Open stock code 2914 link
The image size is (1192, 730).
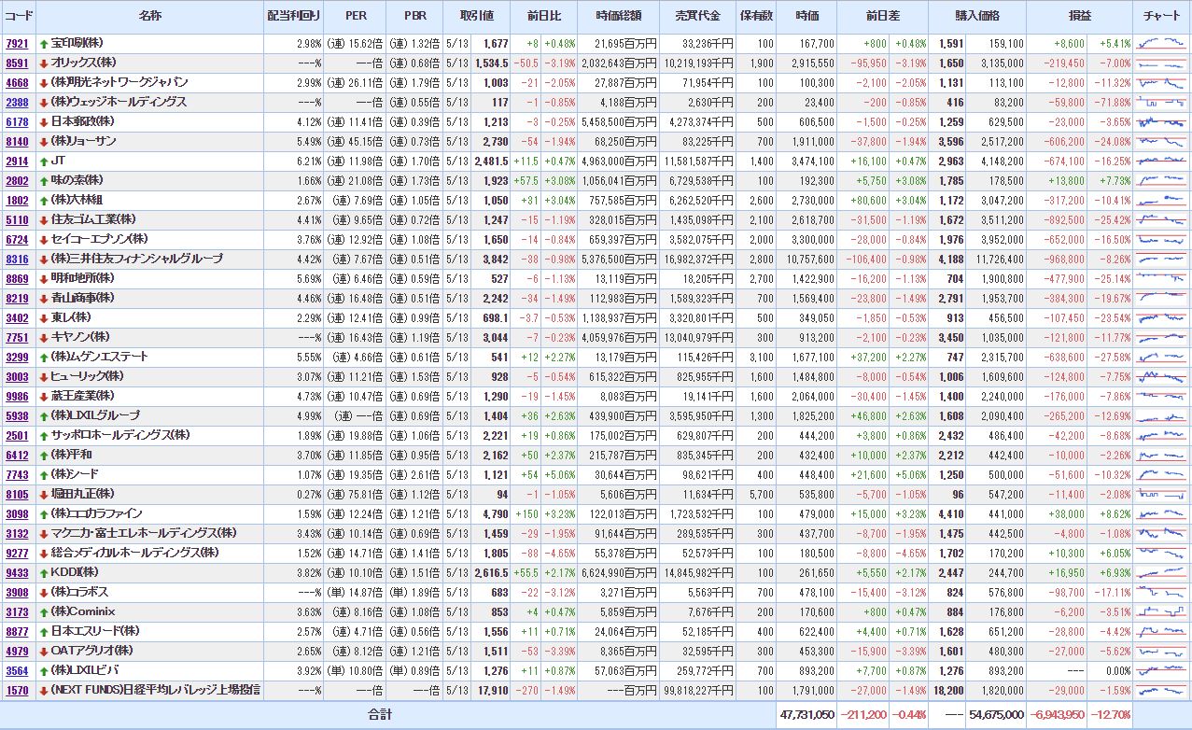click(x=17, y=161)
